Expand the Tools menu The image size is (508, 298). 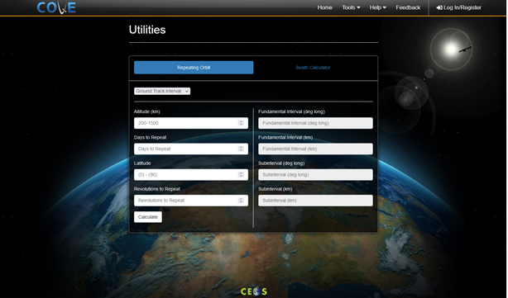351,7
